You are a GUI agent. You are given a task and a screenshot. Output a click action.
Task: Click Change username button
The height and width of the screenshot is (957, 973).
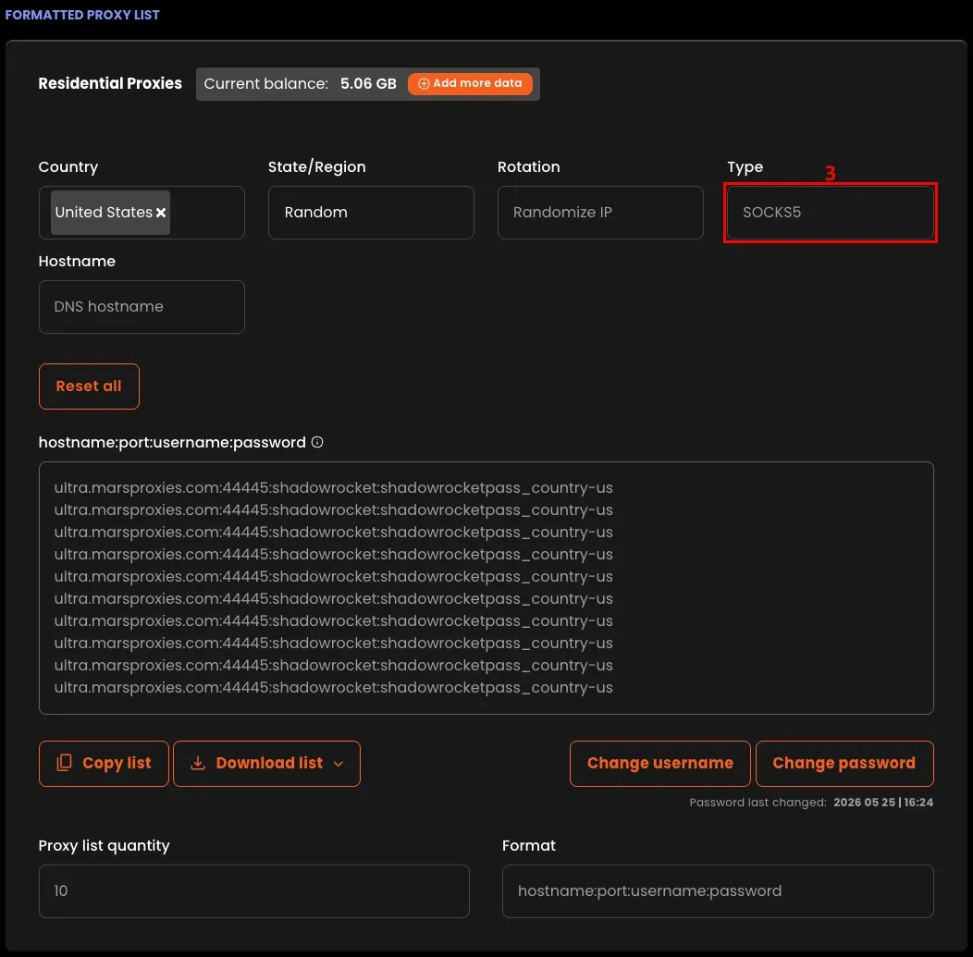pyautogui.click(x=659, y=764)
